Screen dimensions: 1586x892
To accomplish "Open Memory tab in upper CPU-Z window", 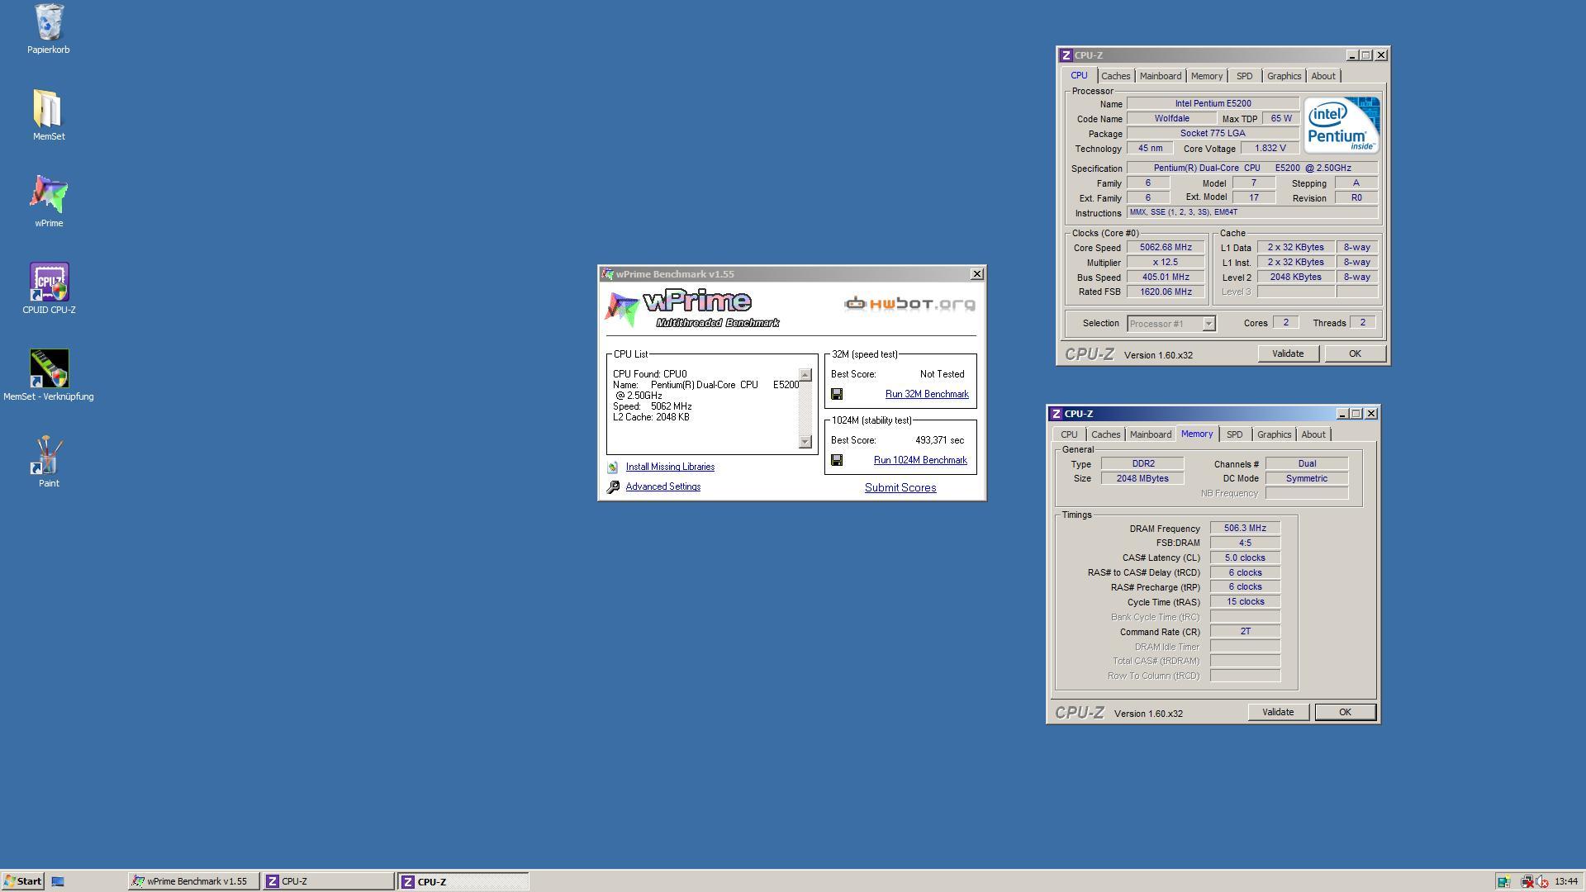I will tap(1206, 76).
